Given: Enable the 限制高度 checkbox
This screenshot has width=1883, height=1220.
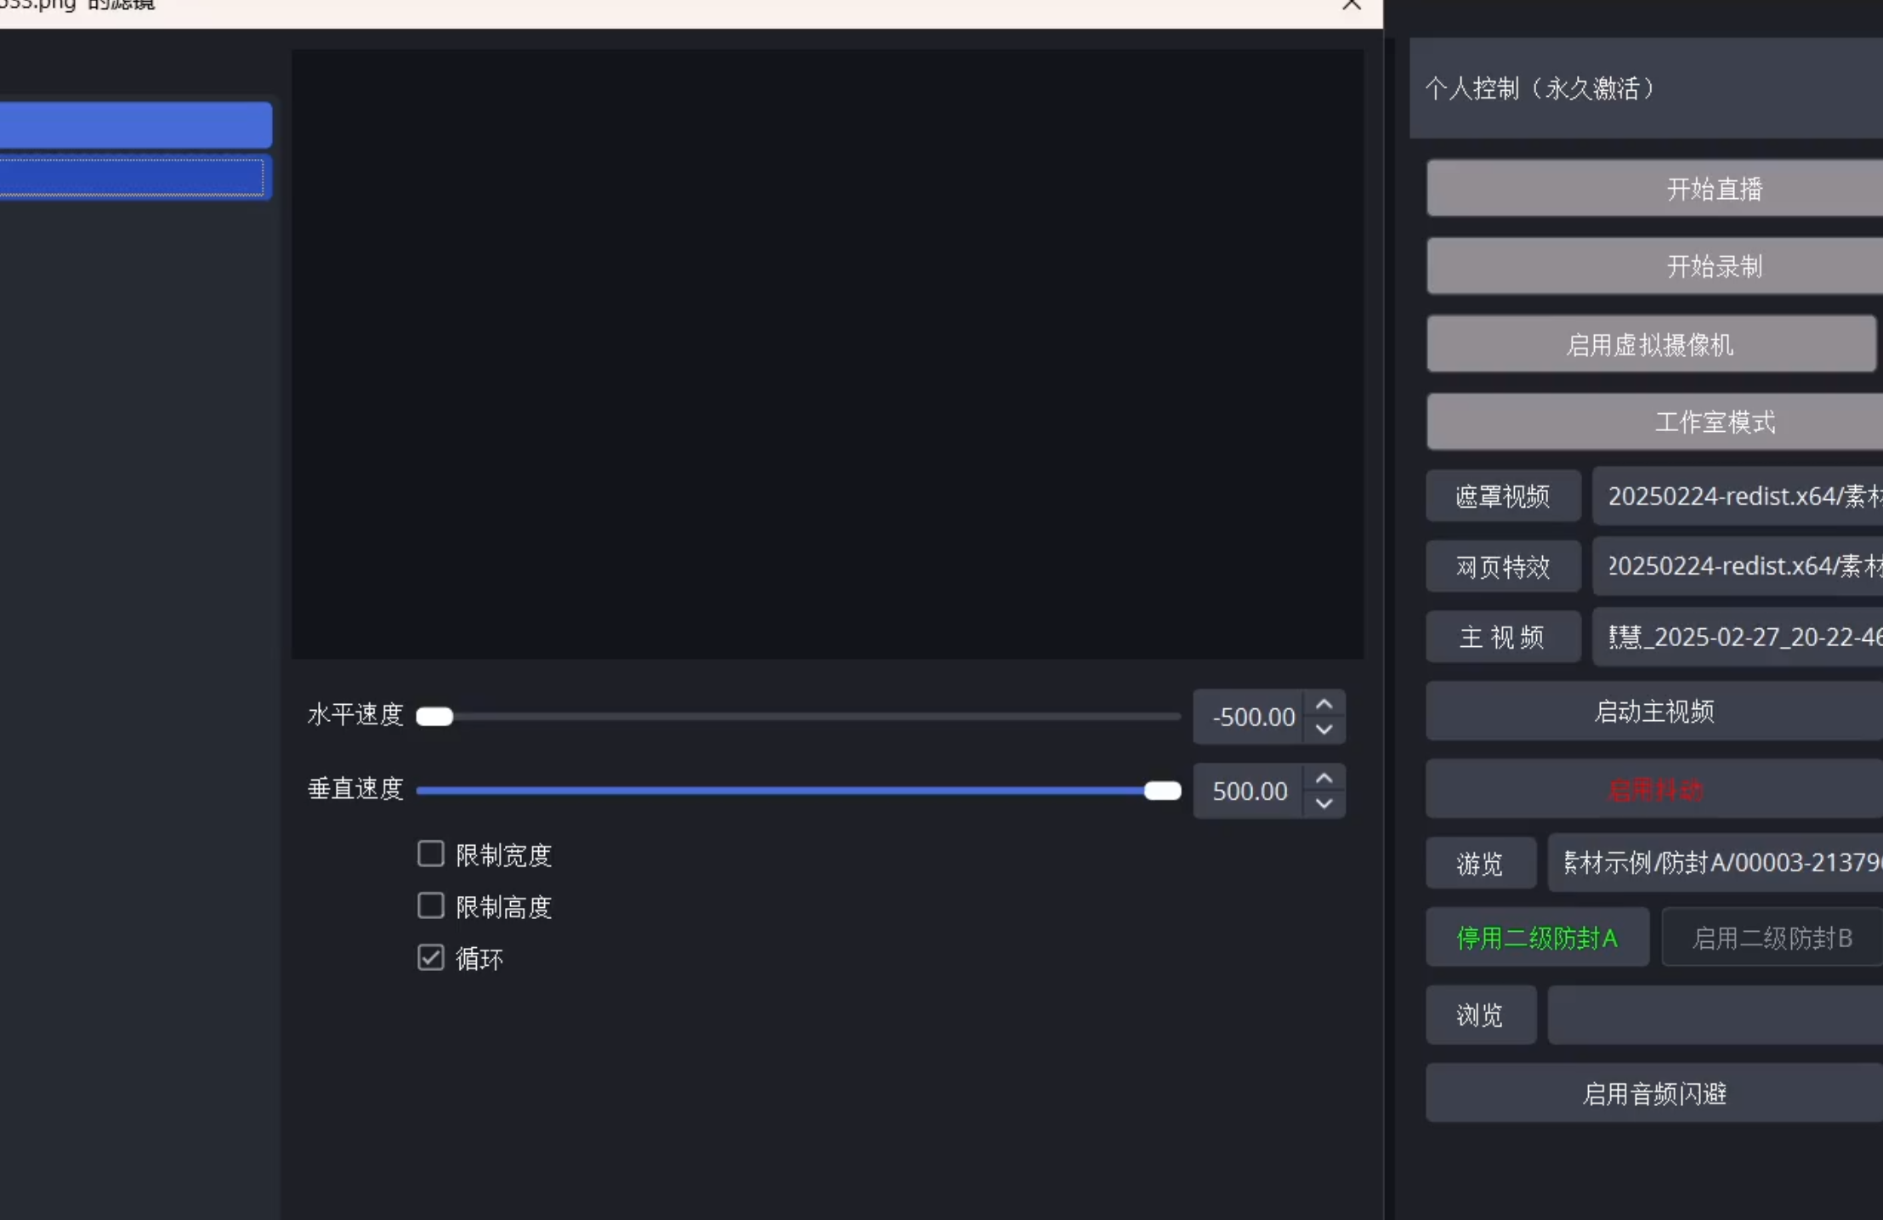Looking at the screenshot, I should click(x=431, y=906).
